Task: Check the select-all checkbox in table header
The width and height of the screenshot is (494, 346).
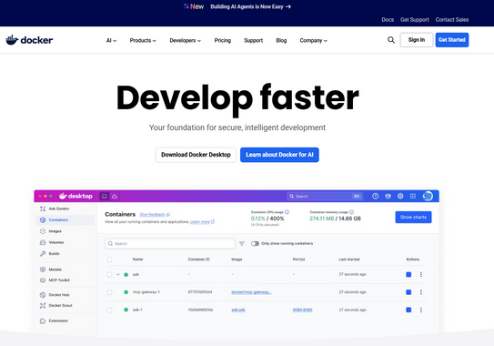Action: pyautogui.click(x=109, y=259)
